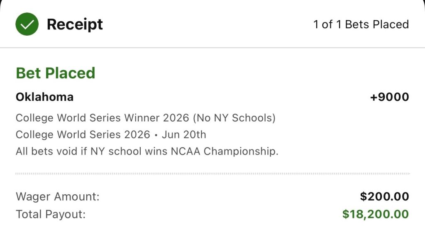This screenshot has height=230, width=425.
Task: Click "NCAA Championship" in the void rule
Action: coord(224,151)
